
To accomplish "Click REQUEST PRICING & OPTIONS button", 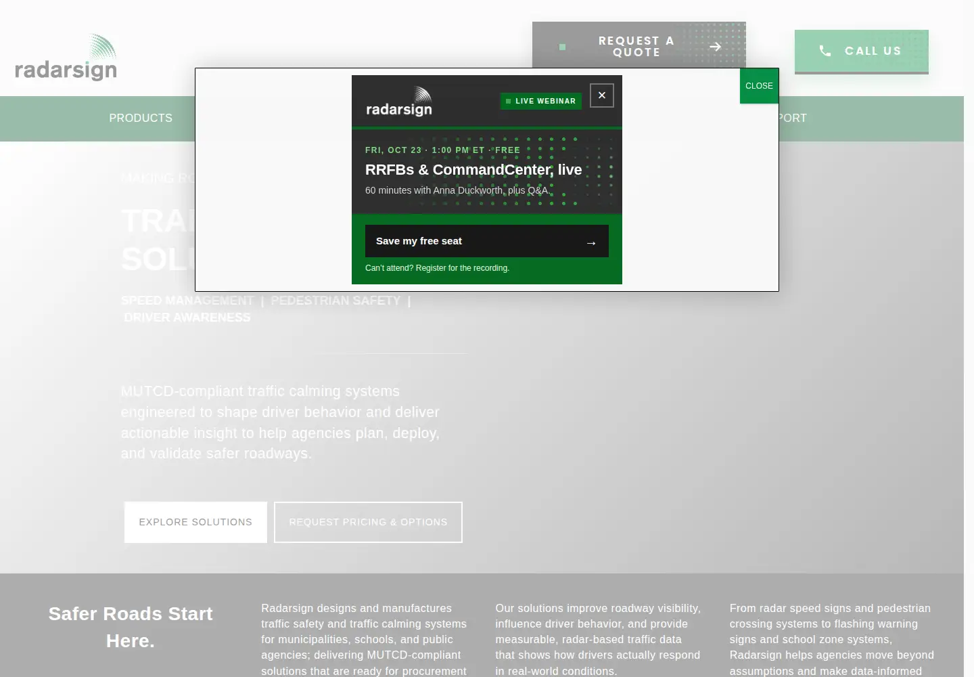I will 368,522.
